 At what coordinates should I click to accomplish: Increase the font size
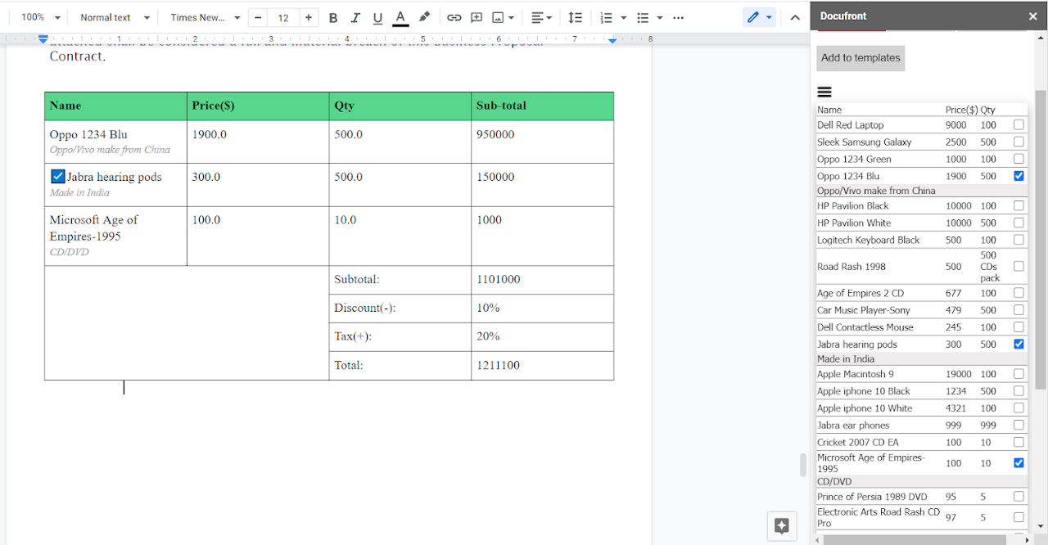click(x=308, y=17)
